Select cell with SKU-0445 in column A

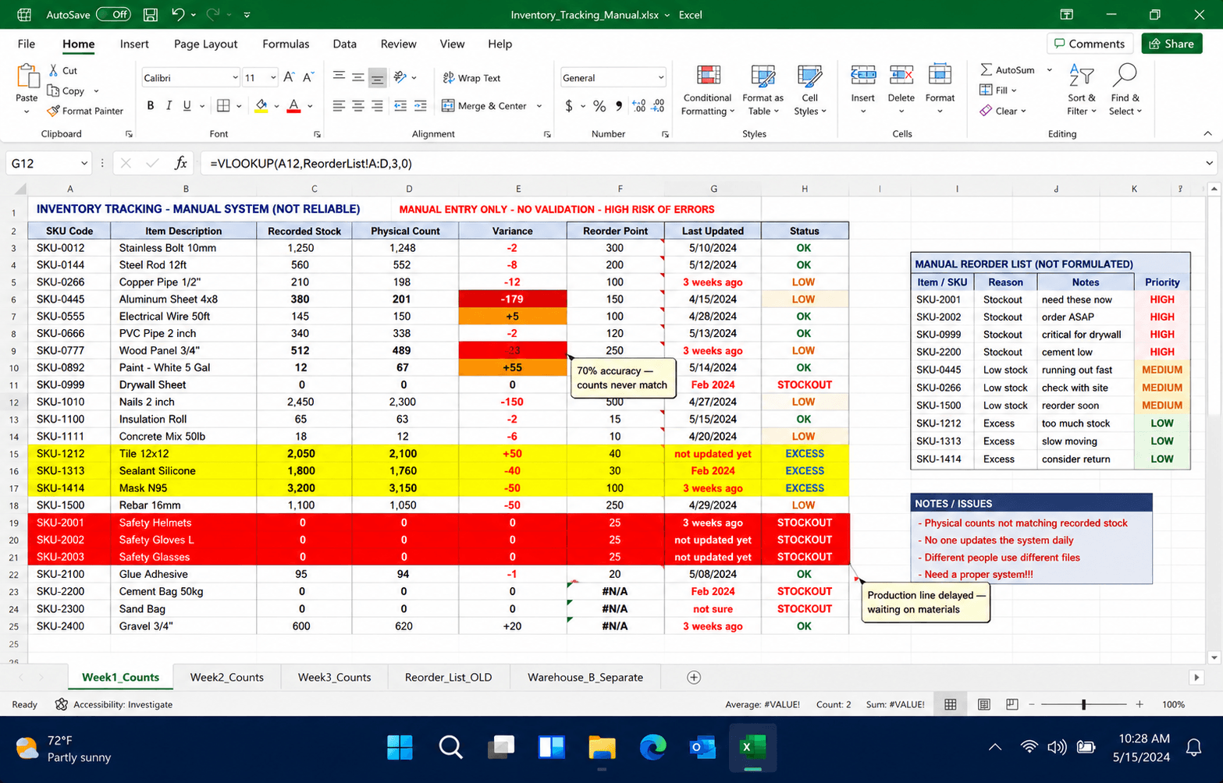coord(69,299)
